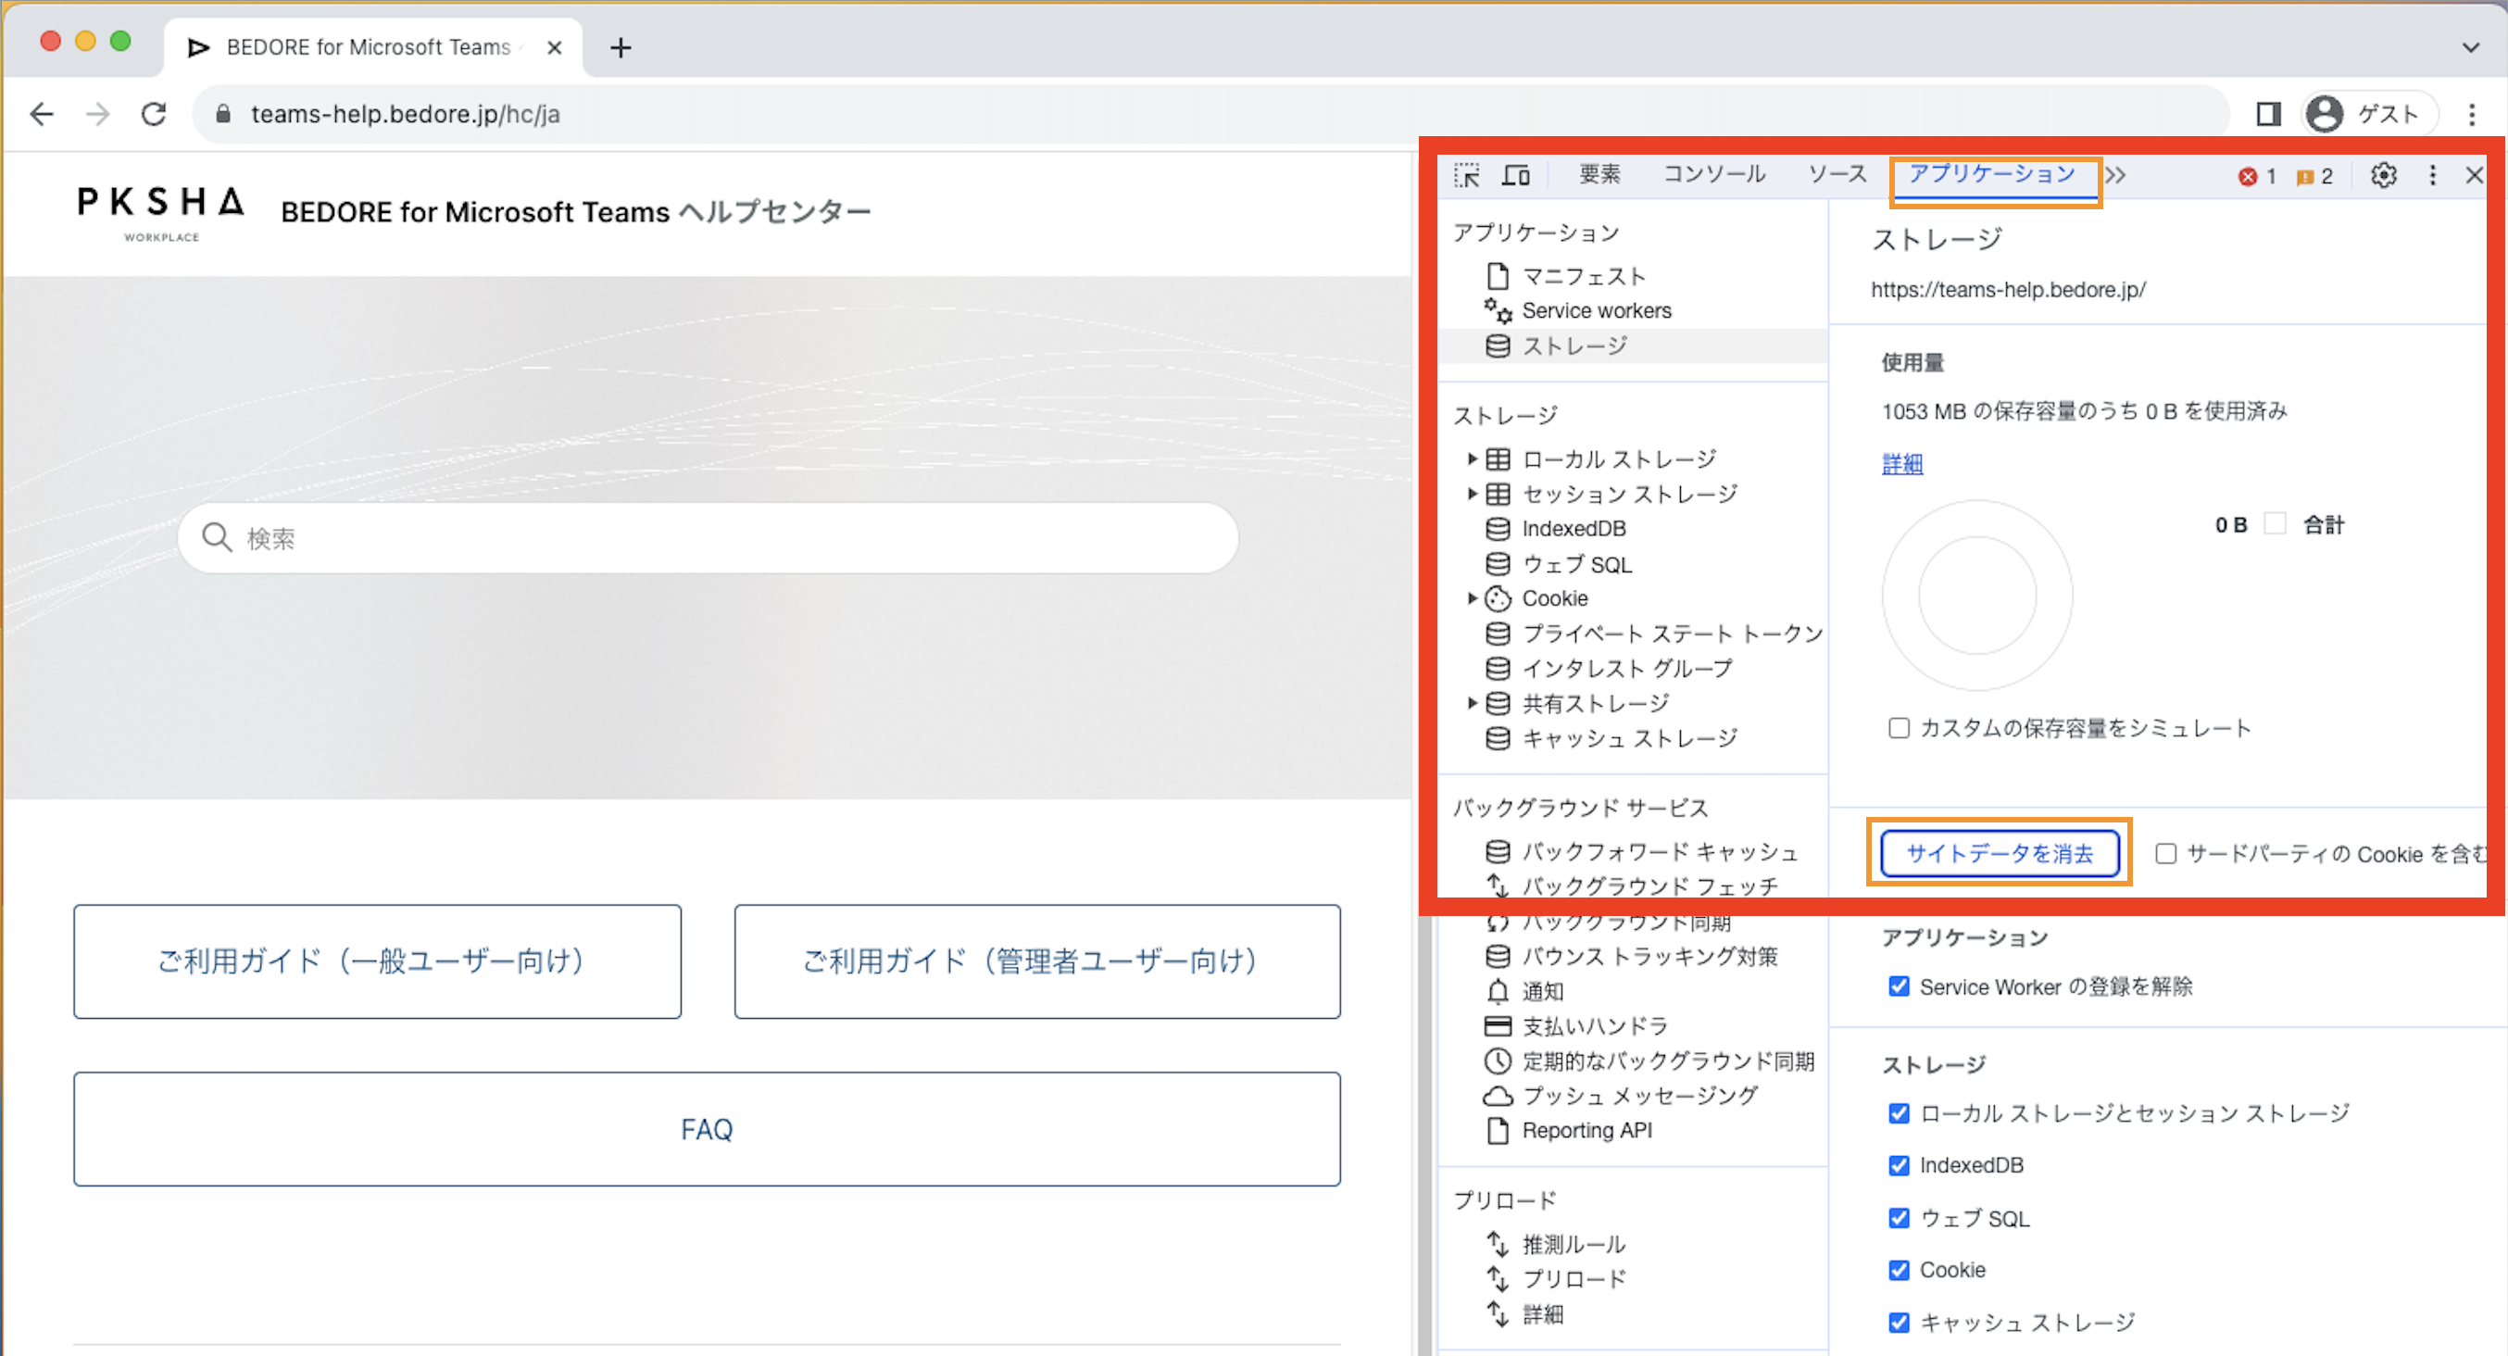Enable カスタムの保存容量をシミュレート checkbox
The image size is (2508, 1356).
(1899, 728)
